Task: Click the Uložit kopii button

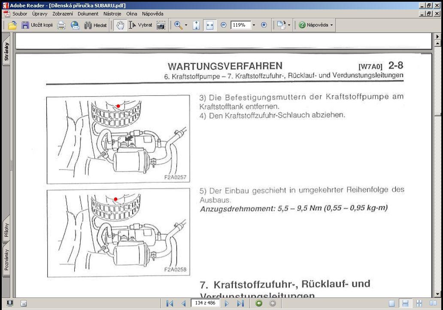Action: (x=37, y=25)
